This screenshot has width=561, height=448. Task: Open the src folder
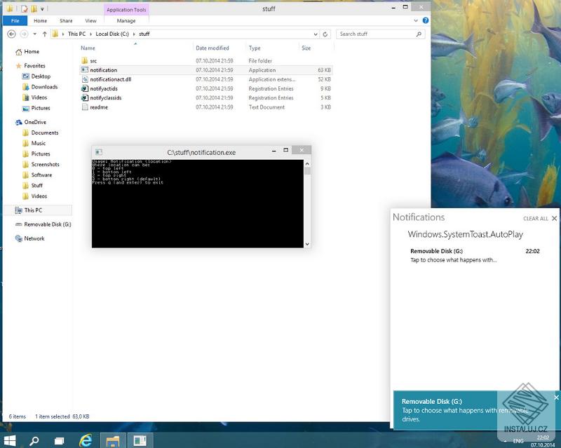pyautogui.click(x=93, y=61)
